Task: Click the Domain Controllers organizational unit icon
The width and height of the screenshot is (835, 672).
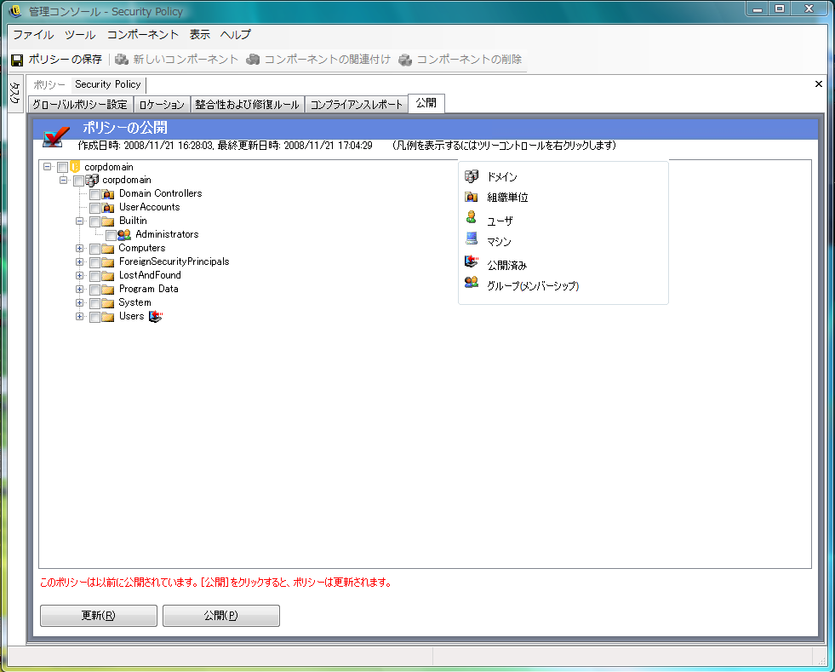Action: [108, 194]
